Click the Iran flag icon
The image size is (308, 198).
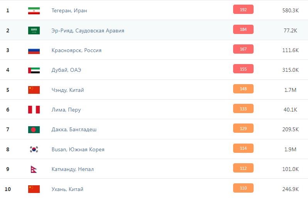(34, 10)
